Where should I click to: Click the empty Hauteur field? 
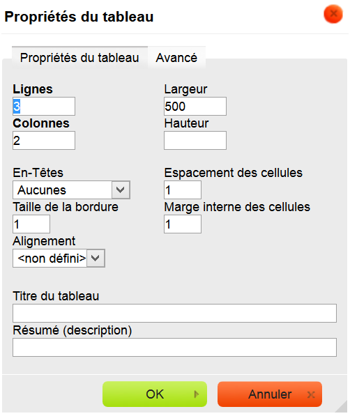point(195,140)
